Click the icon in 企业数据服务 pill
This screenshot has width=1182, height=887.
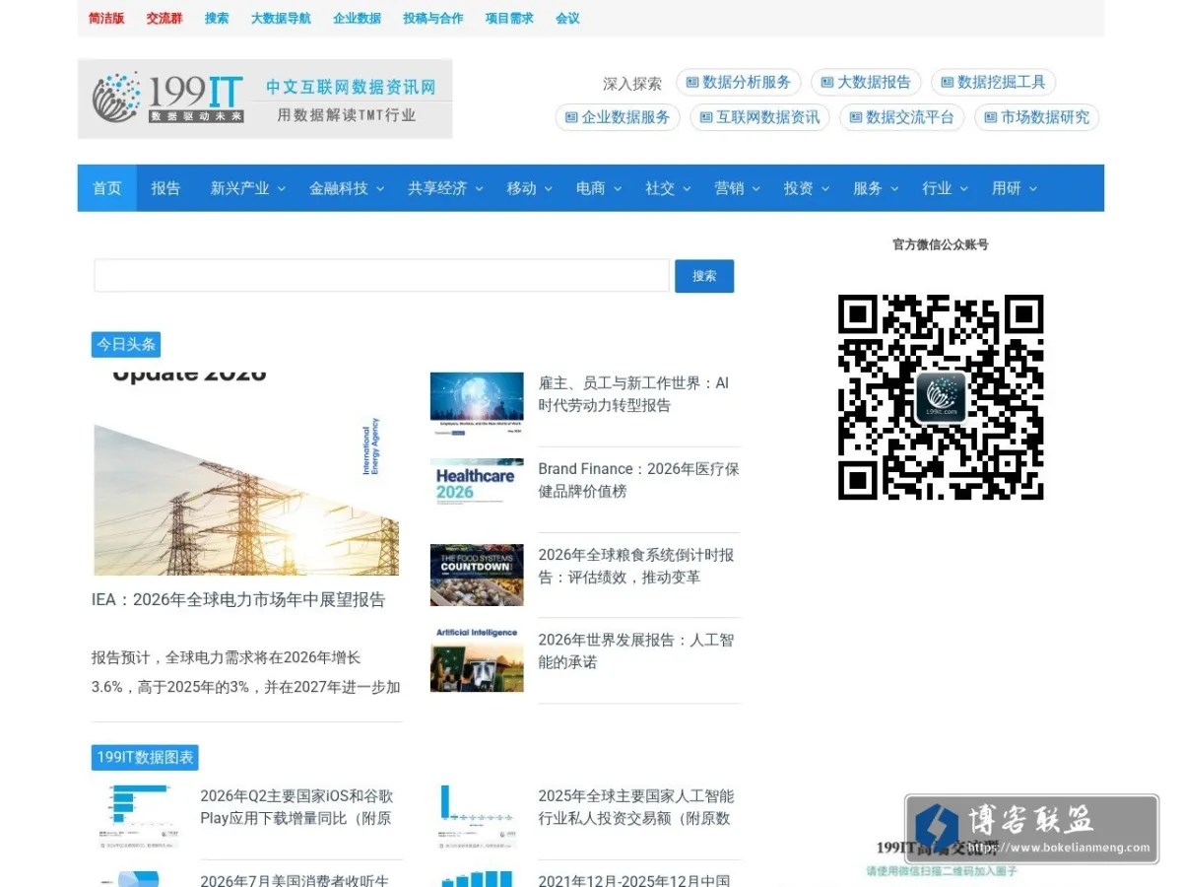[x=571, y=117]
